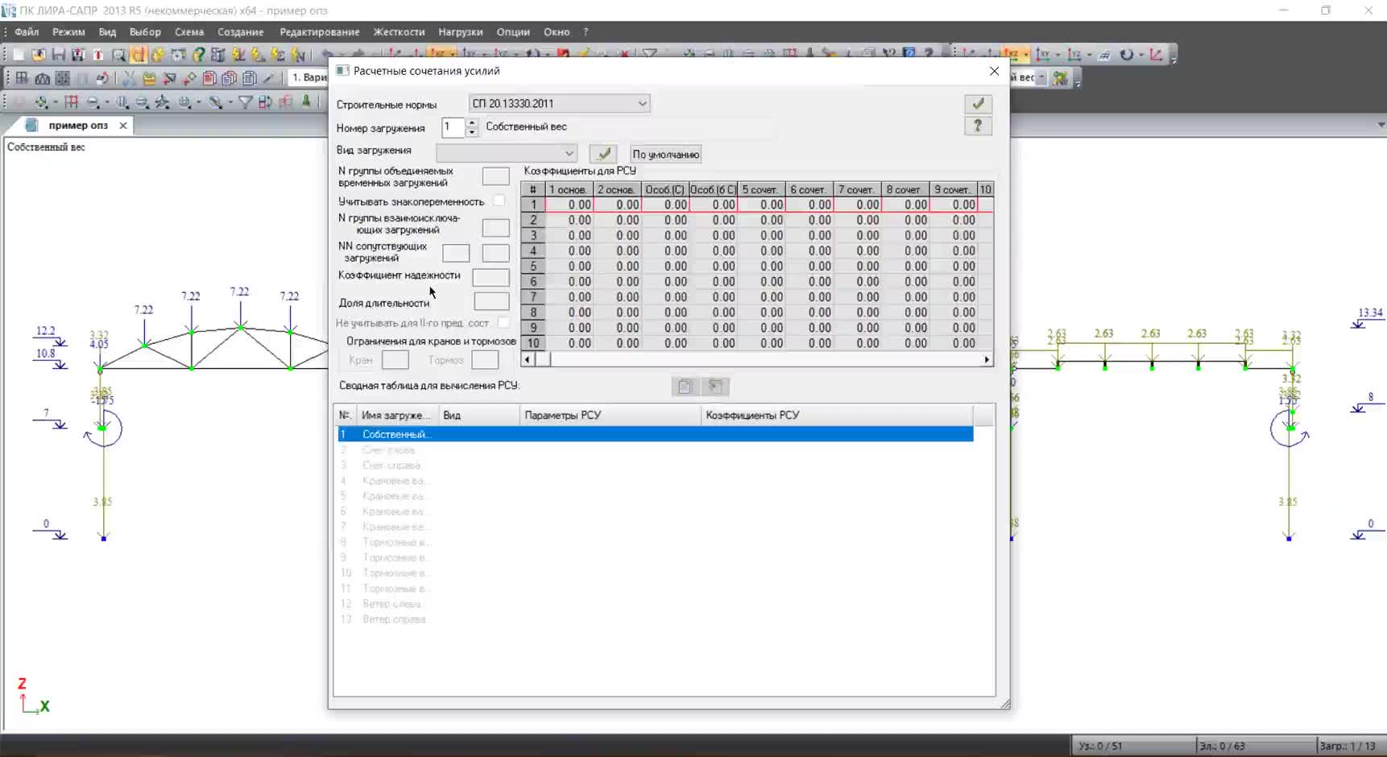Open the Вид загружения dropdown
Screen dimensions: 1387x757
[507, 153]
